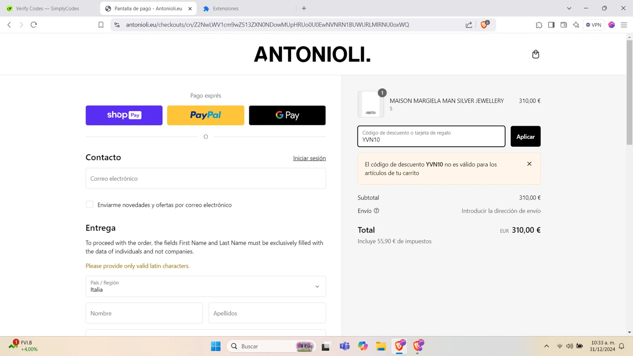
Task: Go forward to next page
Action: pyautogui.click(x=21, y=25)
